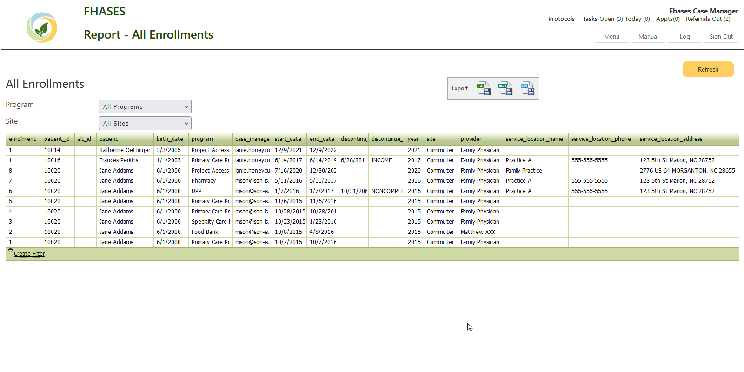Click start date 7/16/2020 cell
This screenshot has width=744, height=372.
[289, 171]
